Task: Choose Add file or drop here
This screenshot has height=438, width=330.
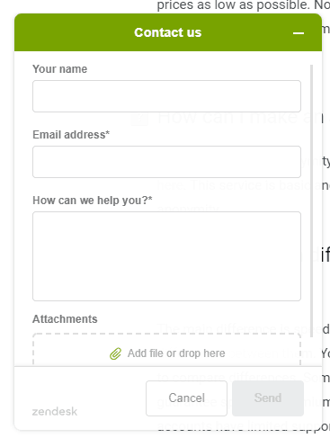Action: 176,353
